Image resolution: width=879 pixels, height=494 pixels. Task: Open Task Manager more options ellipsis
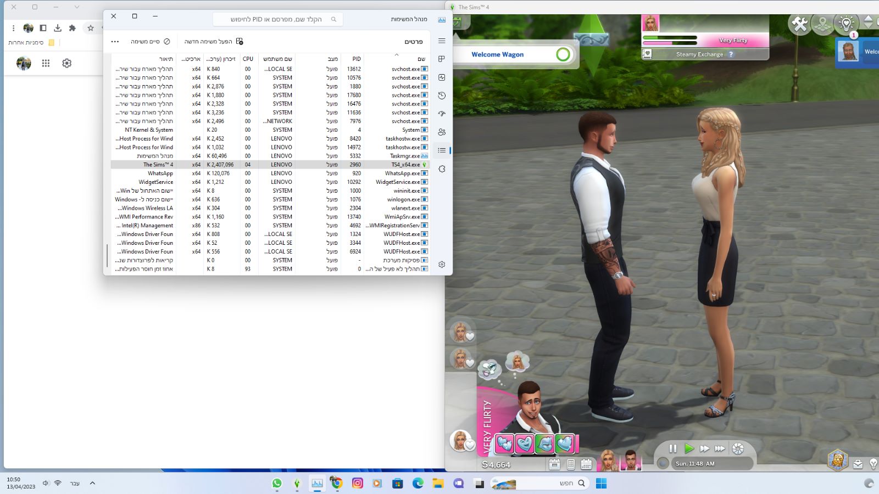[x=115, y=41]
